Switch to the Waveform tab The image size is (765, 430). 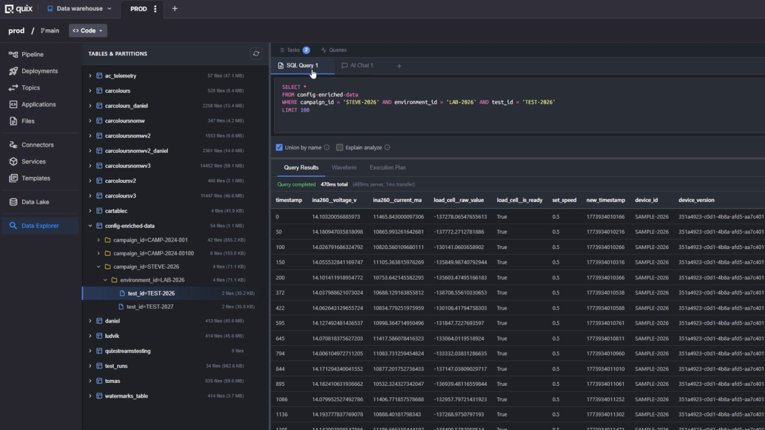(x=344, y=168)
